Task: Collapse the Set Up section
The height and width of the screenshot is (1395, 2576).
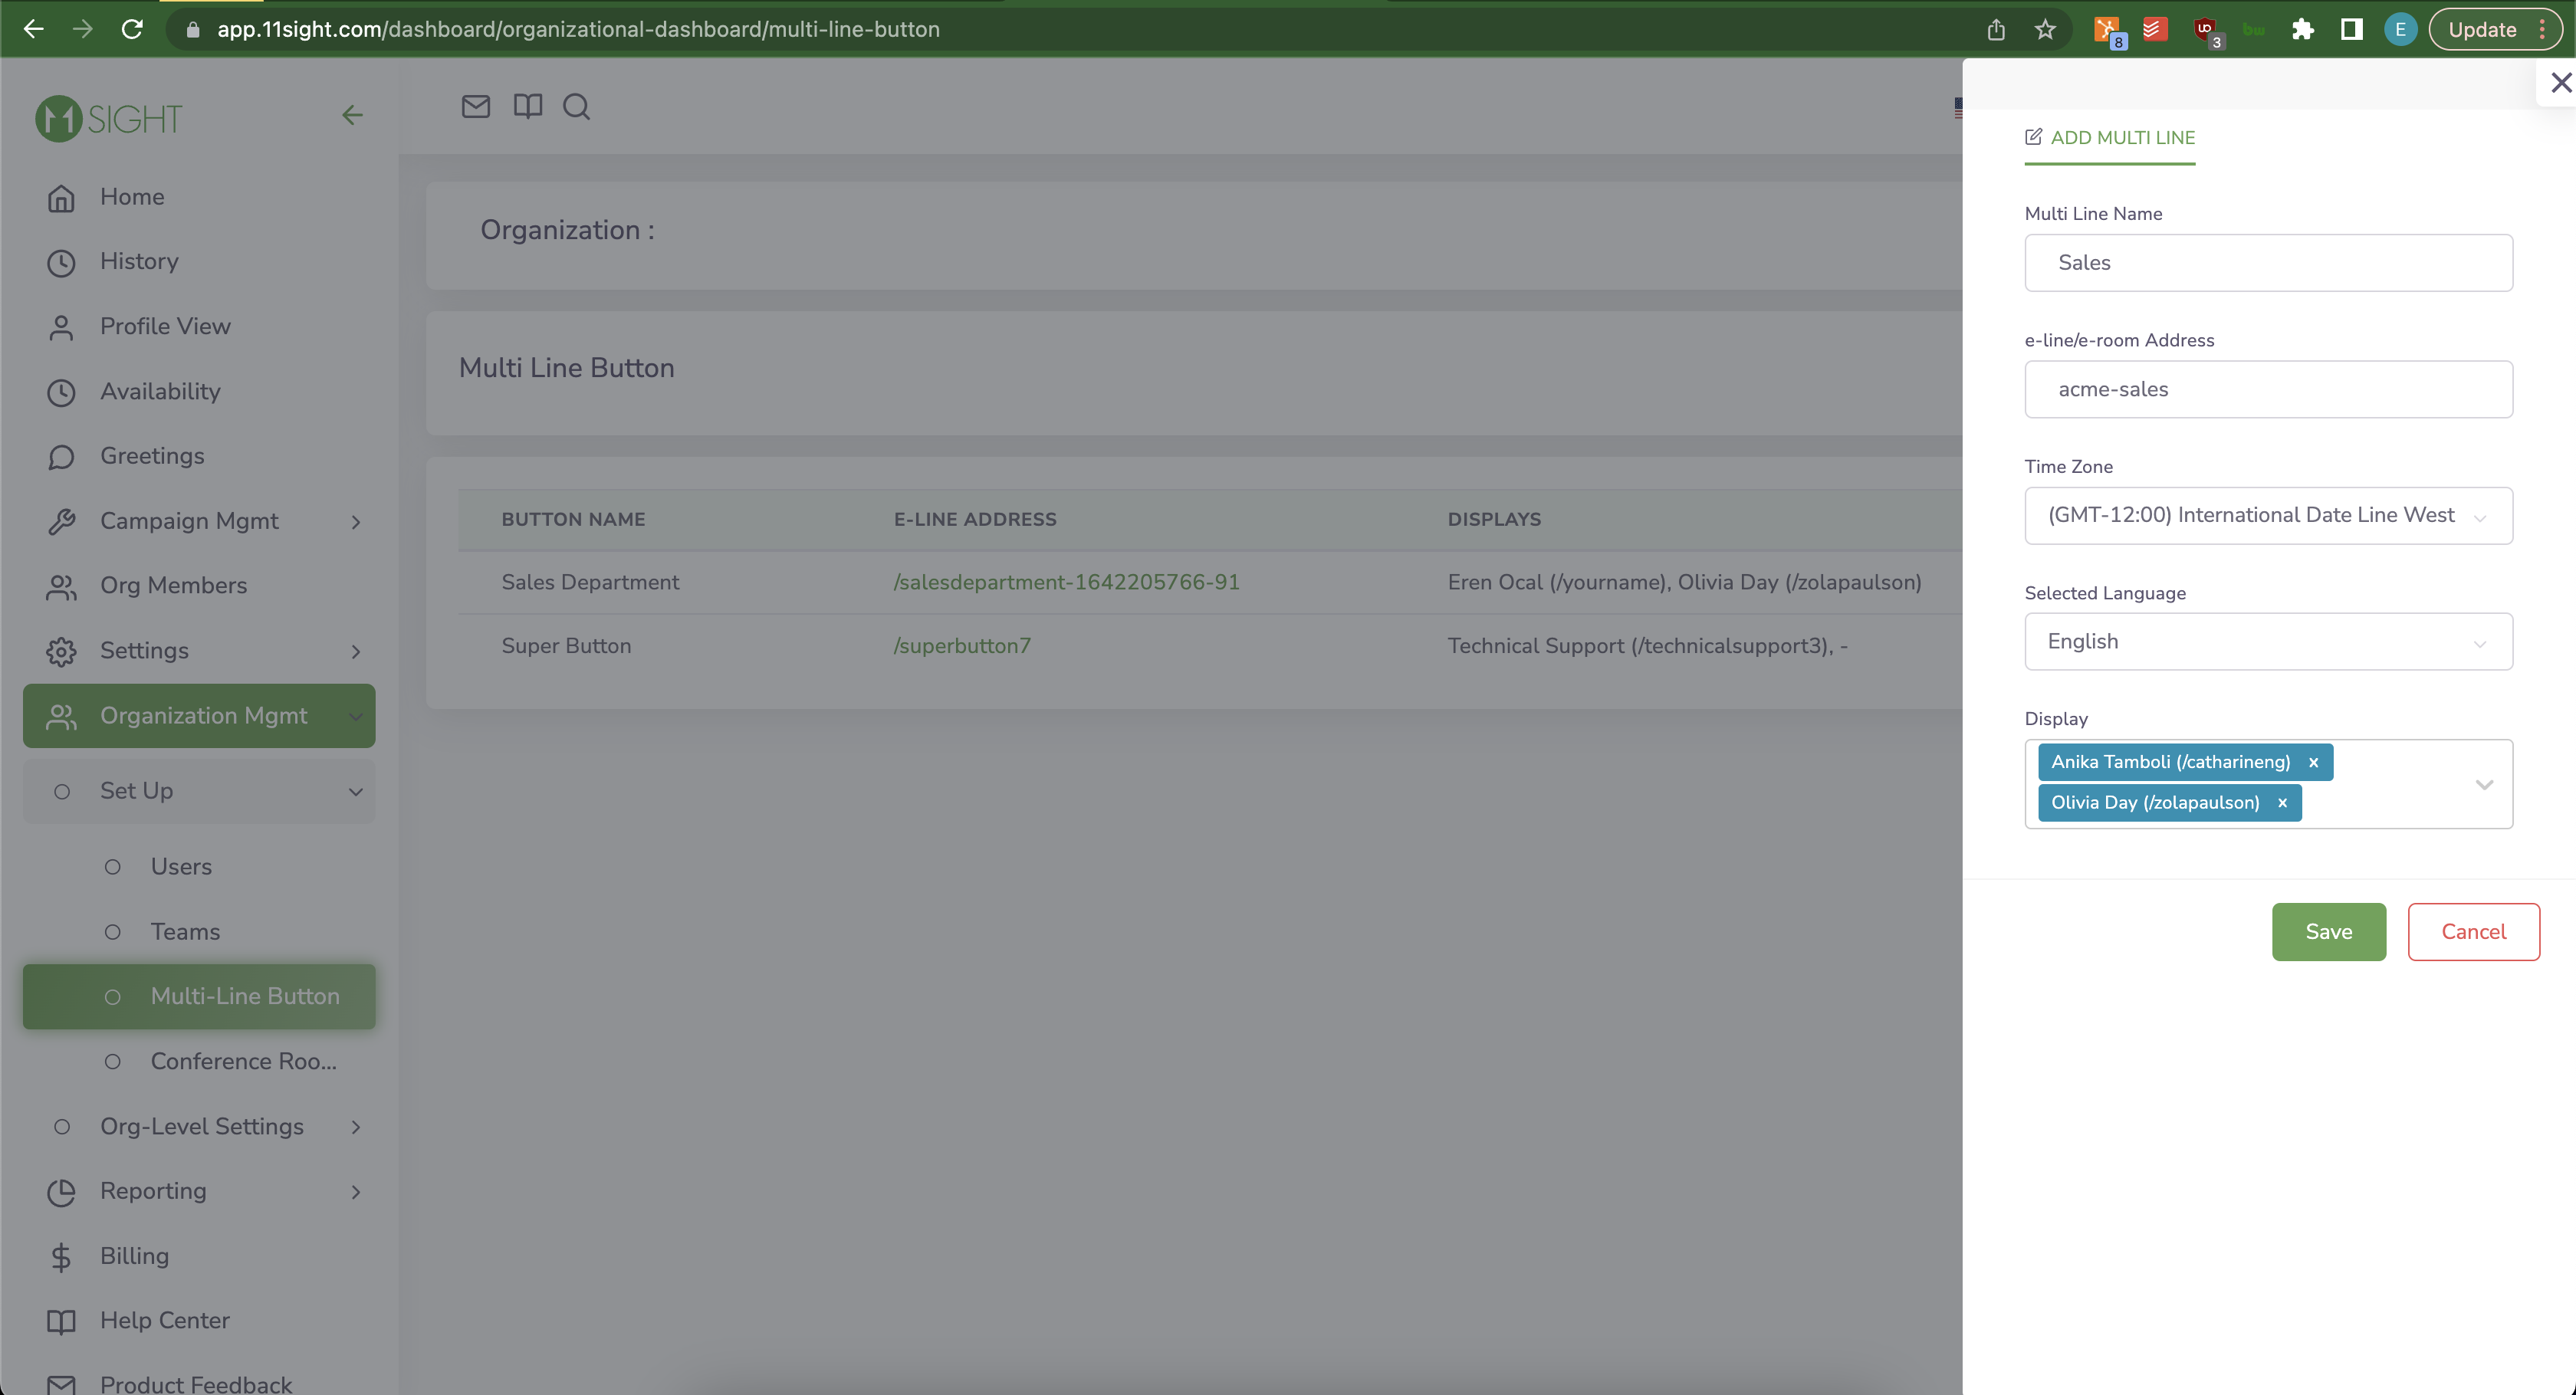Action: pos(356,791)
